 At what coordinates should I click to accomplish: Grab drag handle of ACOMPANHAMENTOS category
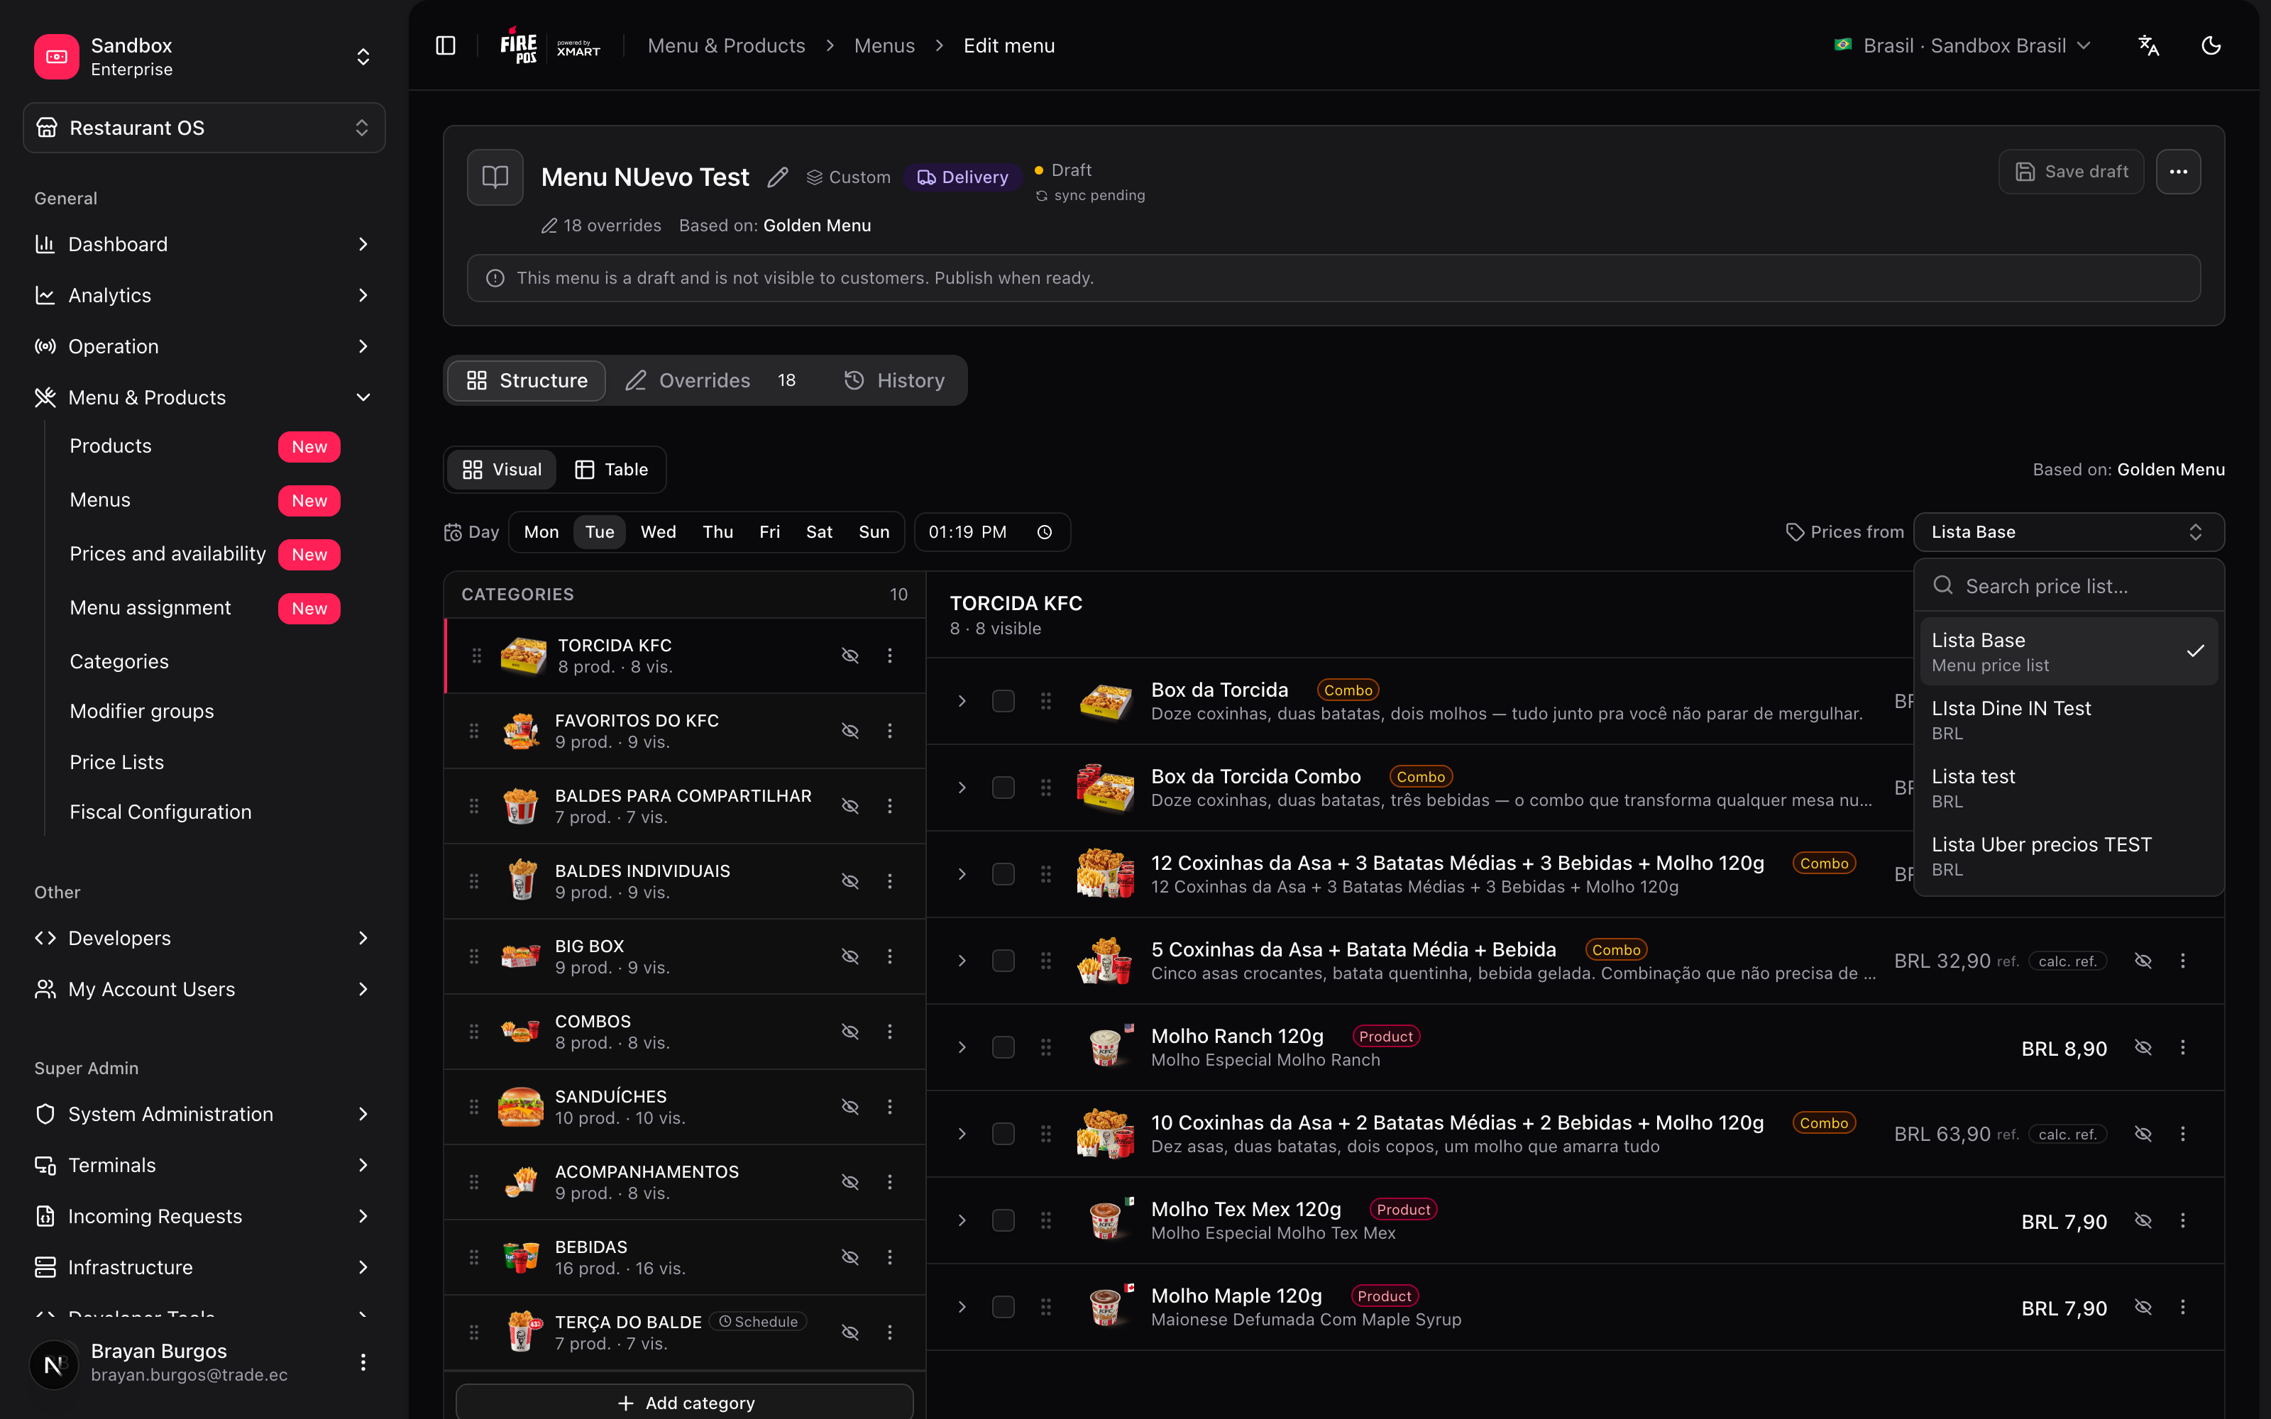tap(474, 1181)
